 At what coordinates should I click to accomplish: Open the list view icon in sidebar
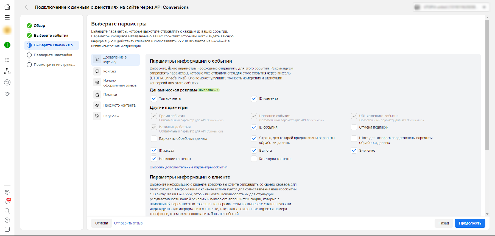tap(7, 60)
